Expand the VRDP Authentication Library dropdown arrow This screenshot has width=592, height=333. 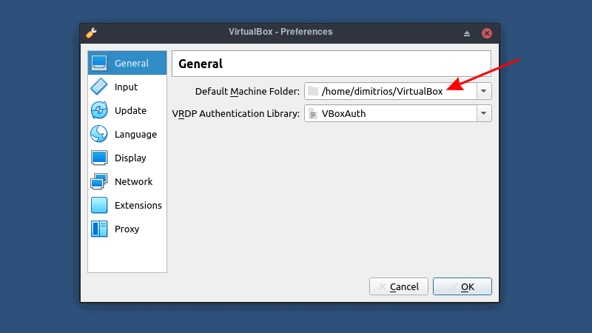coord(483,113)
